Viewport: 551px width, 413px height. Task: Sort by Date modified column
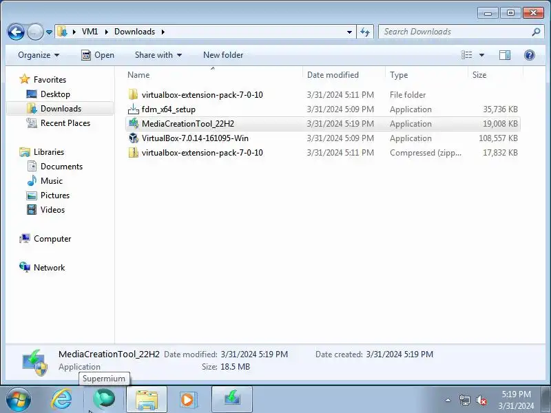click(333, 75)
